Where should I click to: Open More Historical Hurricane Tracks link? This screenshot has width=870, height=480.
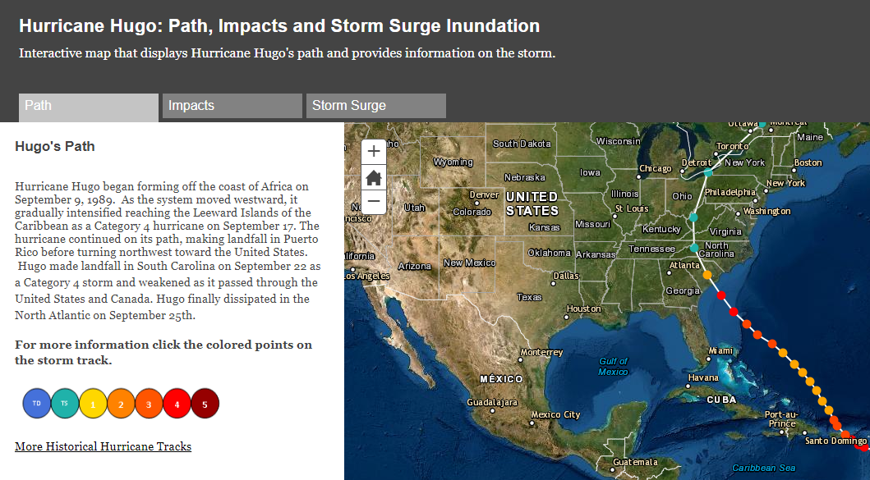[104, 446]
